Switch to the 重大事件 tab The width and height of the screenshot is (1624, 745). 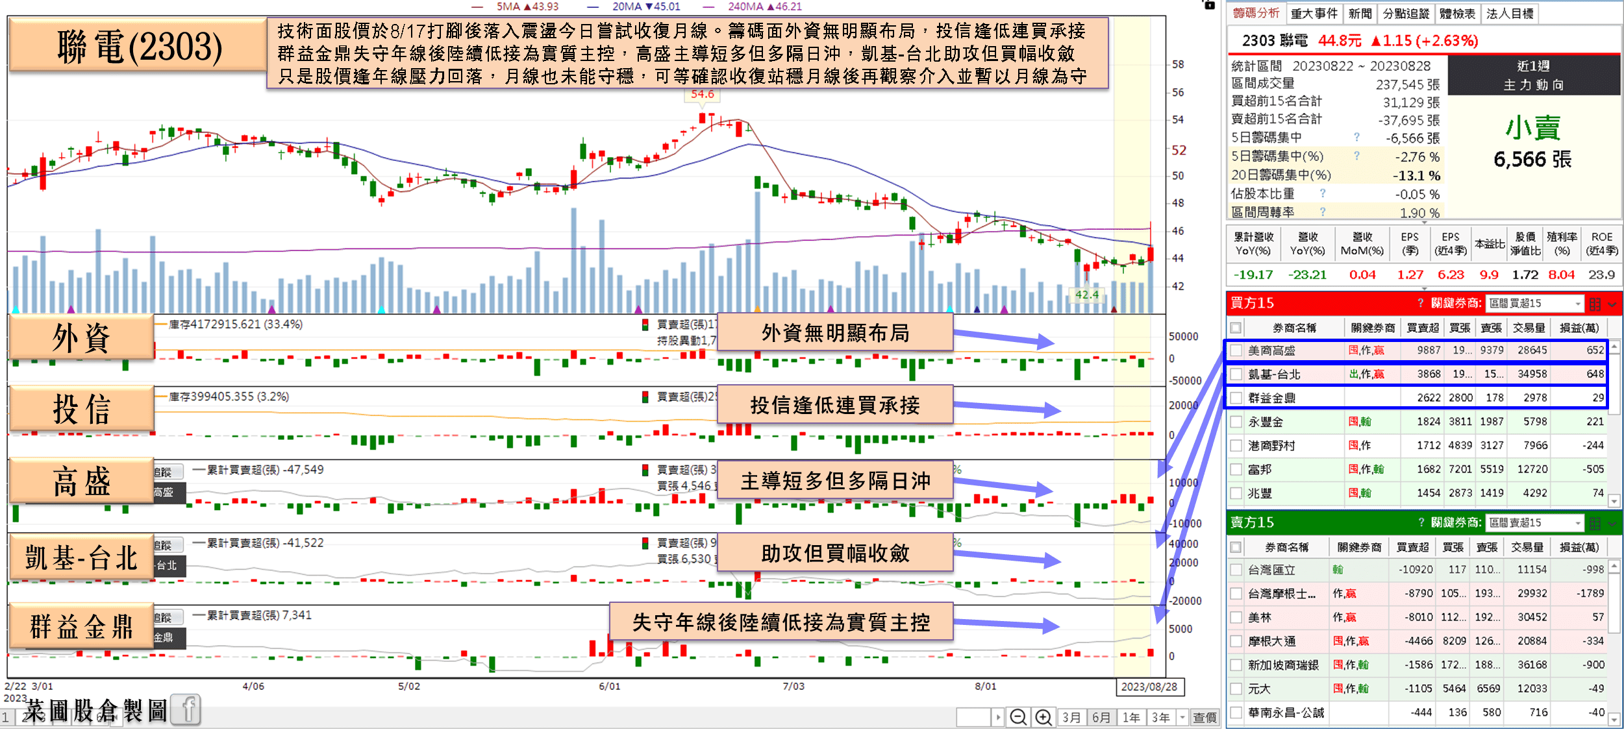pos(1314,14)
